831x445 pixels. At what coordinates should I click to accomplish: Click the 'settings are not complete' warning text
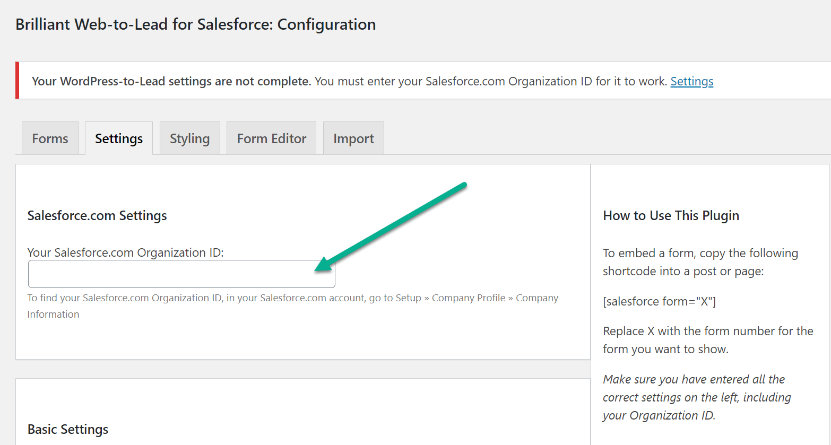171,81
